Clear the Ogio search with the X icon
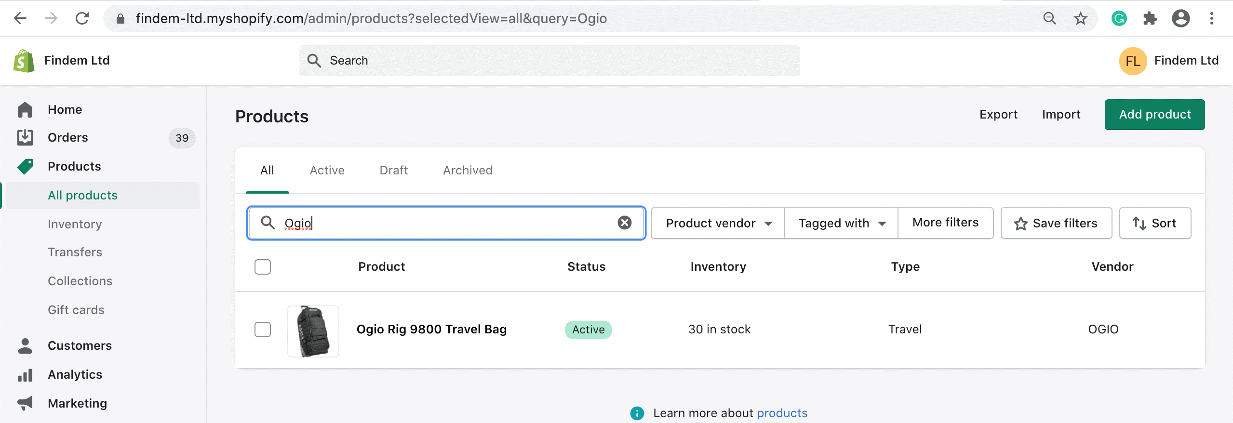Viewport: 1233px width, 423px height. tap(625, 223)
